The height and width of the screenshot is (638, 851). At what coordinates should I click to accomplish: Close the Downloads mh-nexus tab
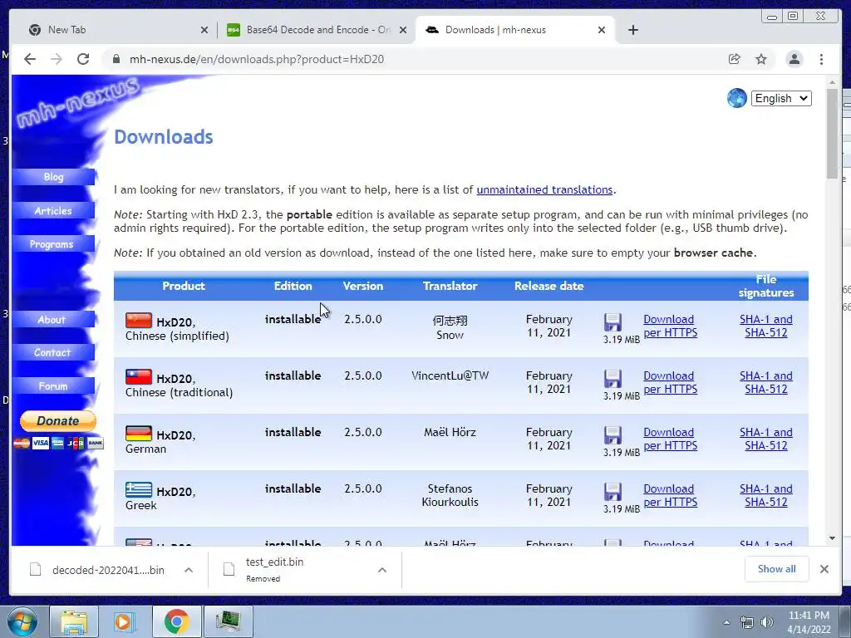602,30
